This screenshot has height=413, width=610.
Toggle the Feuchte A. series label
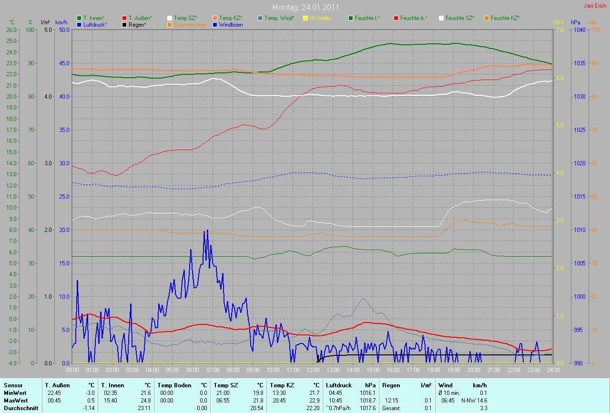[x=414, y=18]
